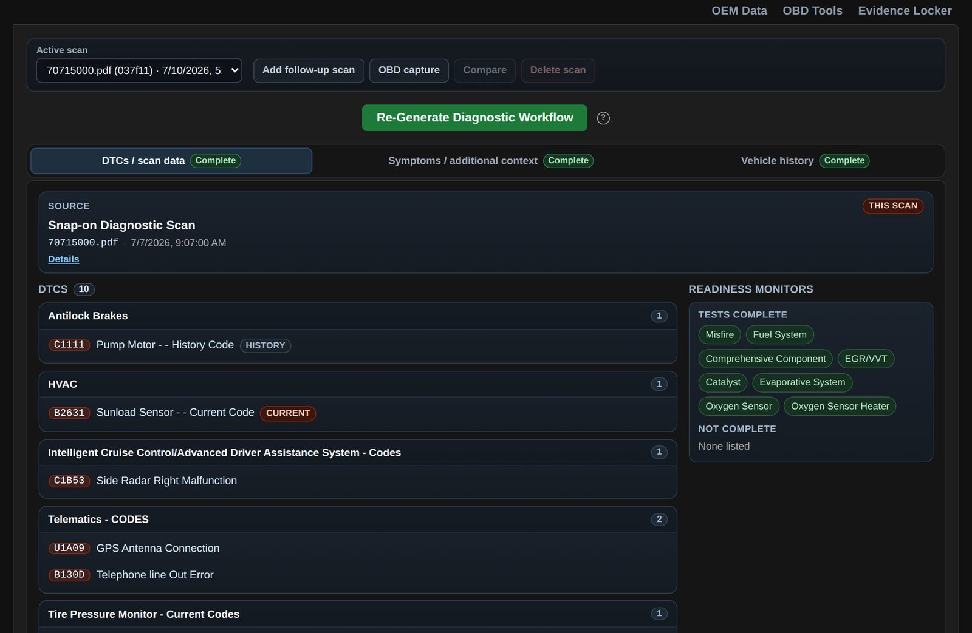The height and width of the screenshot is (633, 972).
Task: Select DTC code C1B53
Action: click(69, 481)
